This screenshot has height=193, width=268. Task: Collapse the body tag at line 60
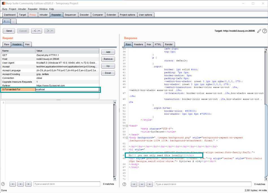tap(127, 138)
